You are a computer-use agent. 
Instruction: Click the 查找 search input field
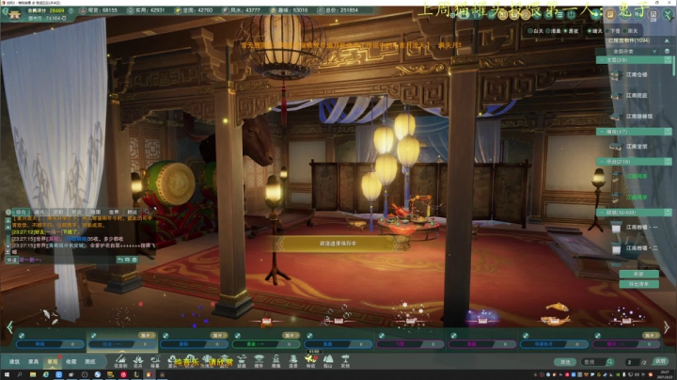coord(593,362)
